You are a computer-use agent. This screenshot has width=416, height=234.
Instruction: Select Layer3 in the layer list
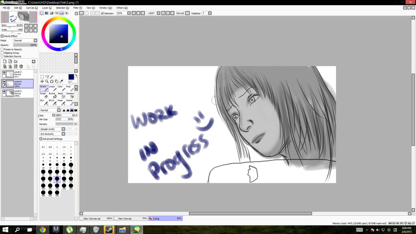[17, 93]
